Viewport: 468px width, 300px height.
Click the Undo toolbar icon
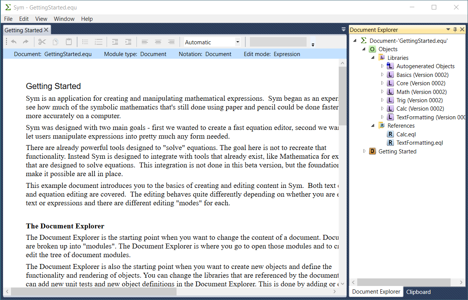click(x=14, y=42)
